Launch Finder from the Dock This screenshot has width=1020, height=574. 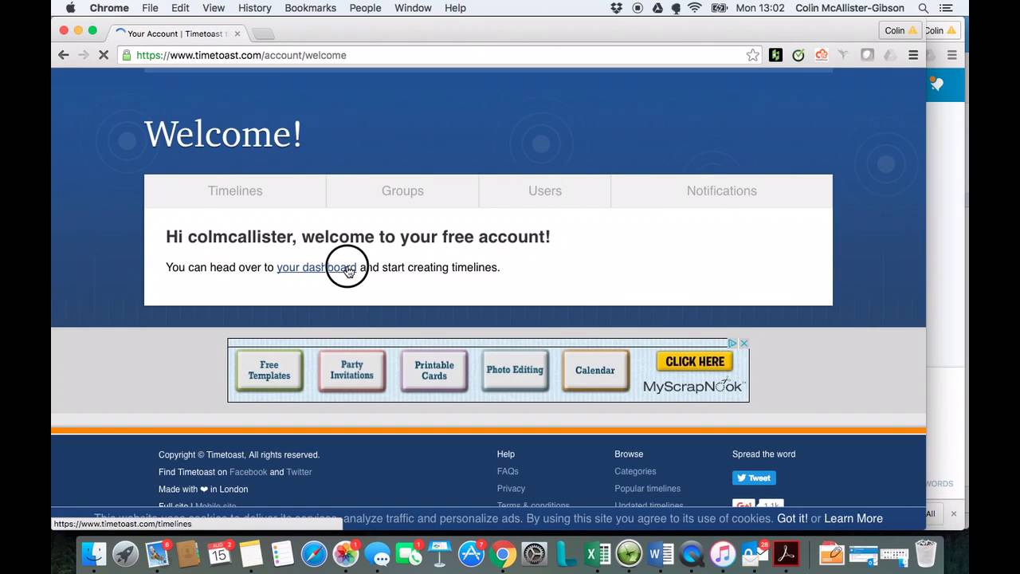coord(94,553)
